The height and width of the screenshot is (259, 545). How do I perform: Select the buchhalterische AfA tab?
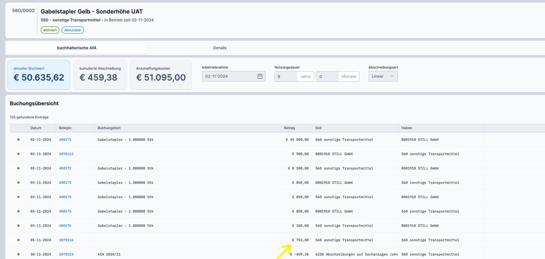point(77,48)
